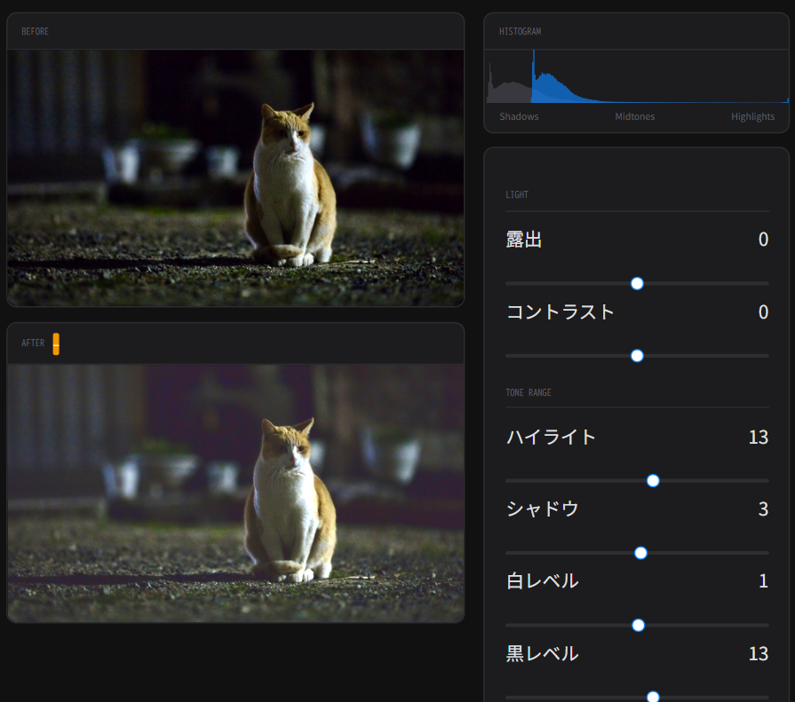Click the 露出 value field showing 0
This screenshot has width=795, height=702.
point(763,240)
